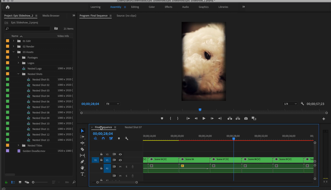This screenshot has height=190, width=331.
Task: Hide the V1 track output with the eye icon
Action: coord(120,160)
